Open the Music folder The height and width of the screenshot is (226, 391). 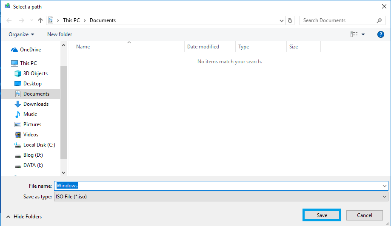pyautogui.click(x=30, y=114)
